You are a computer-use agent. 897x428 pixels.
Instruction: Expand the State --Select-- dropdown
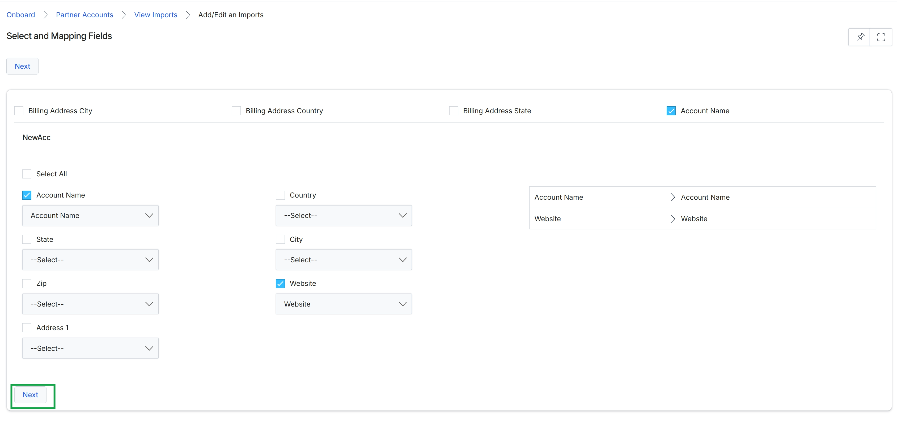tap(90, 260)
